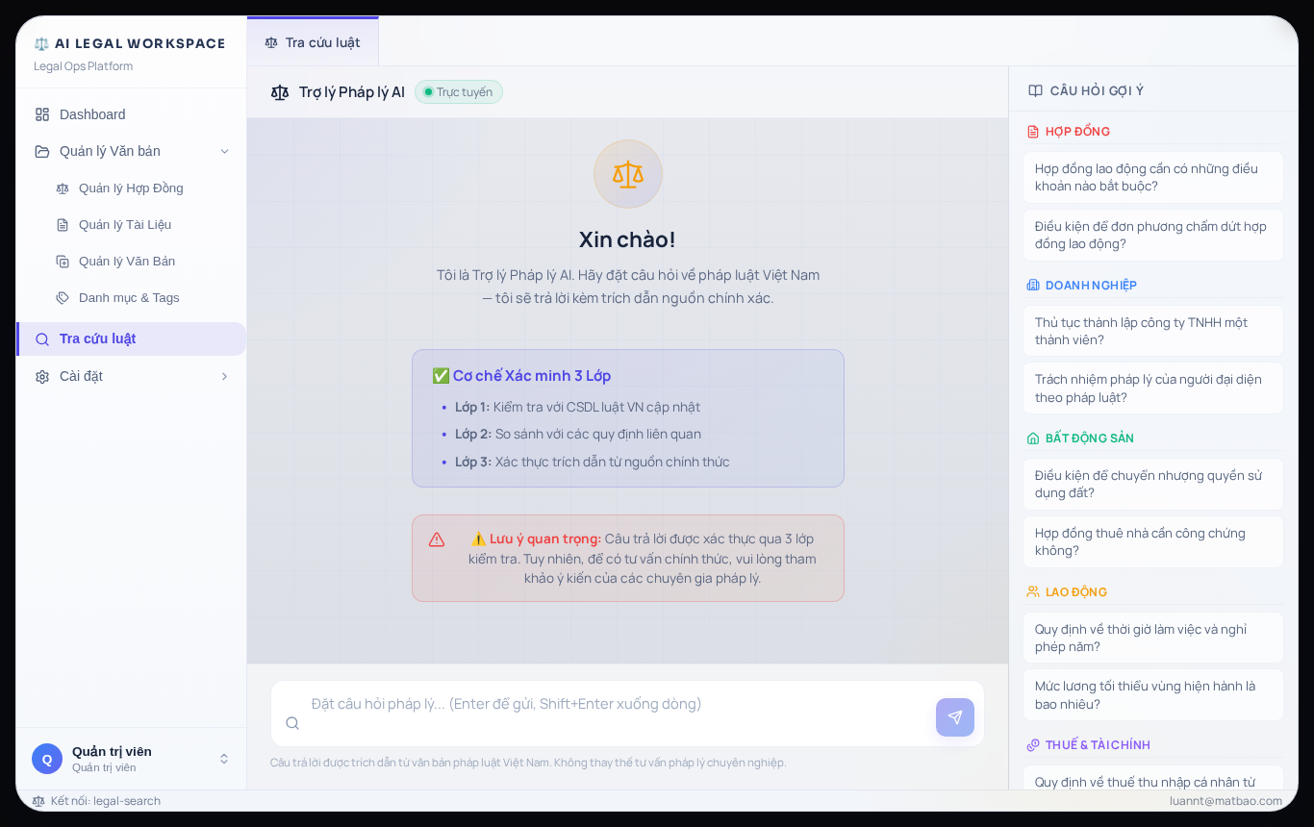Screen dimensions: 1314x827
Task: Click the book icon beside Câu hỏi gợi ý
Action: [1035, 90]
